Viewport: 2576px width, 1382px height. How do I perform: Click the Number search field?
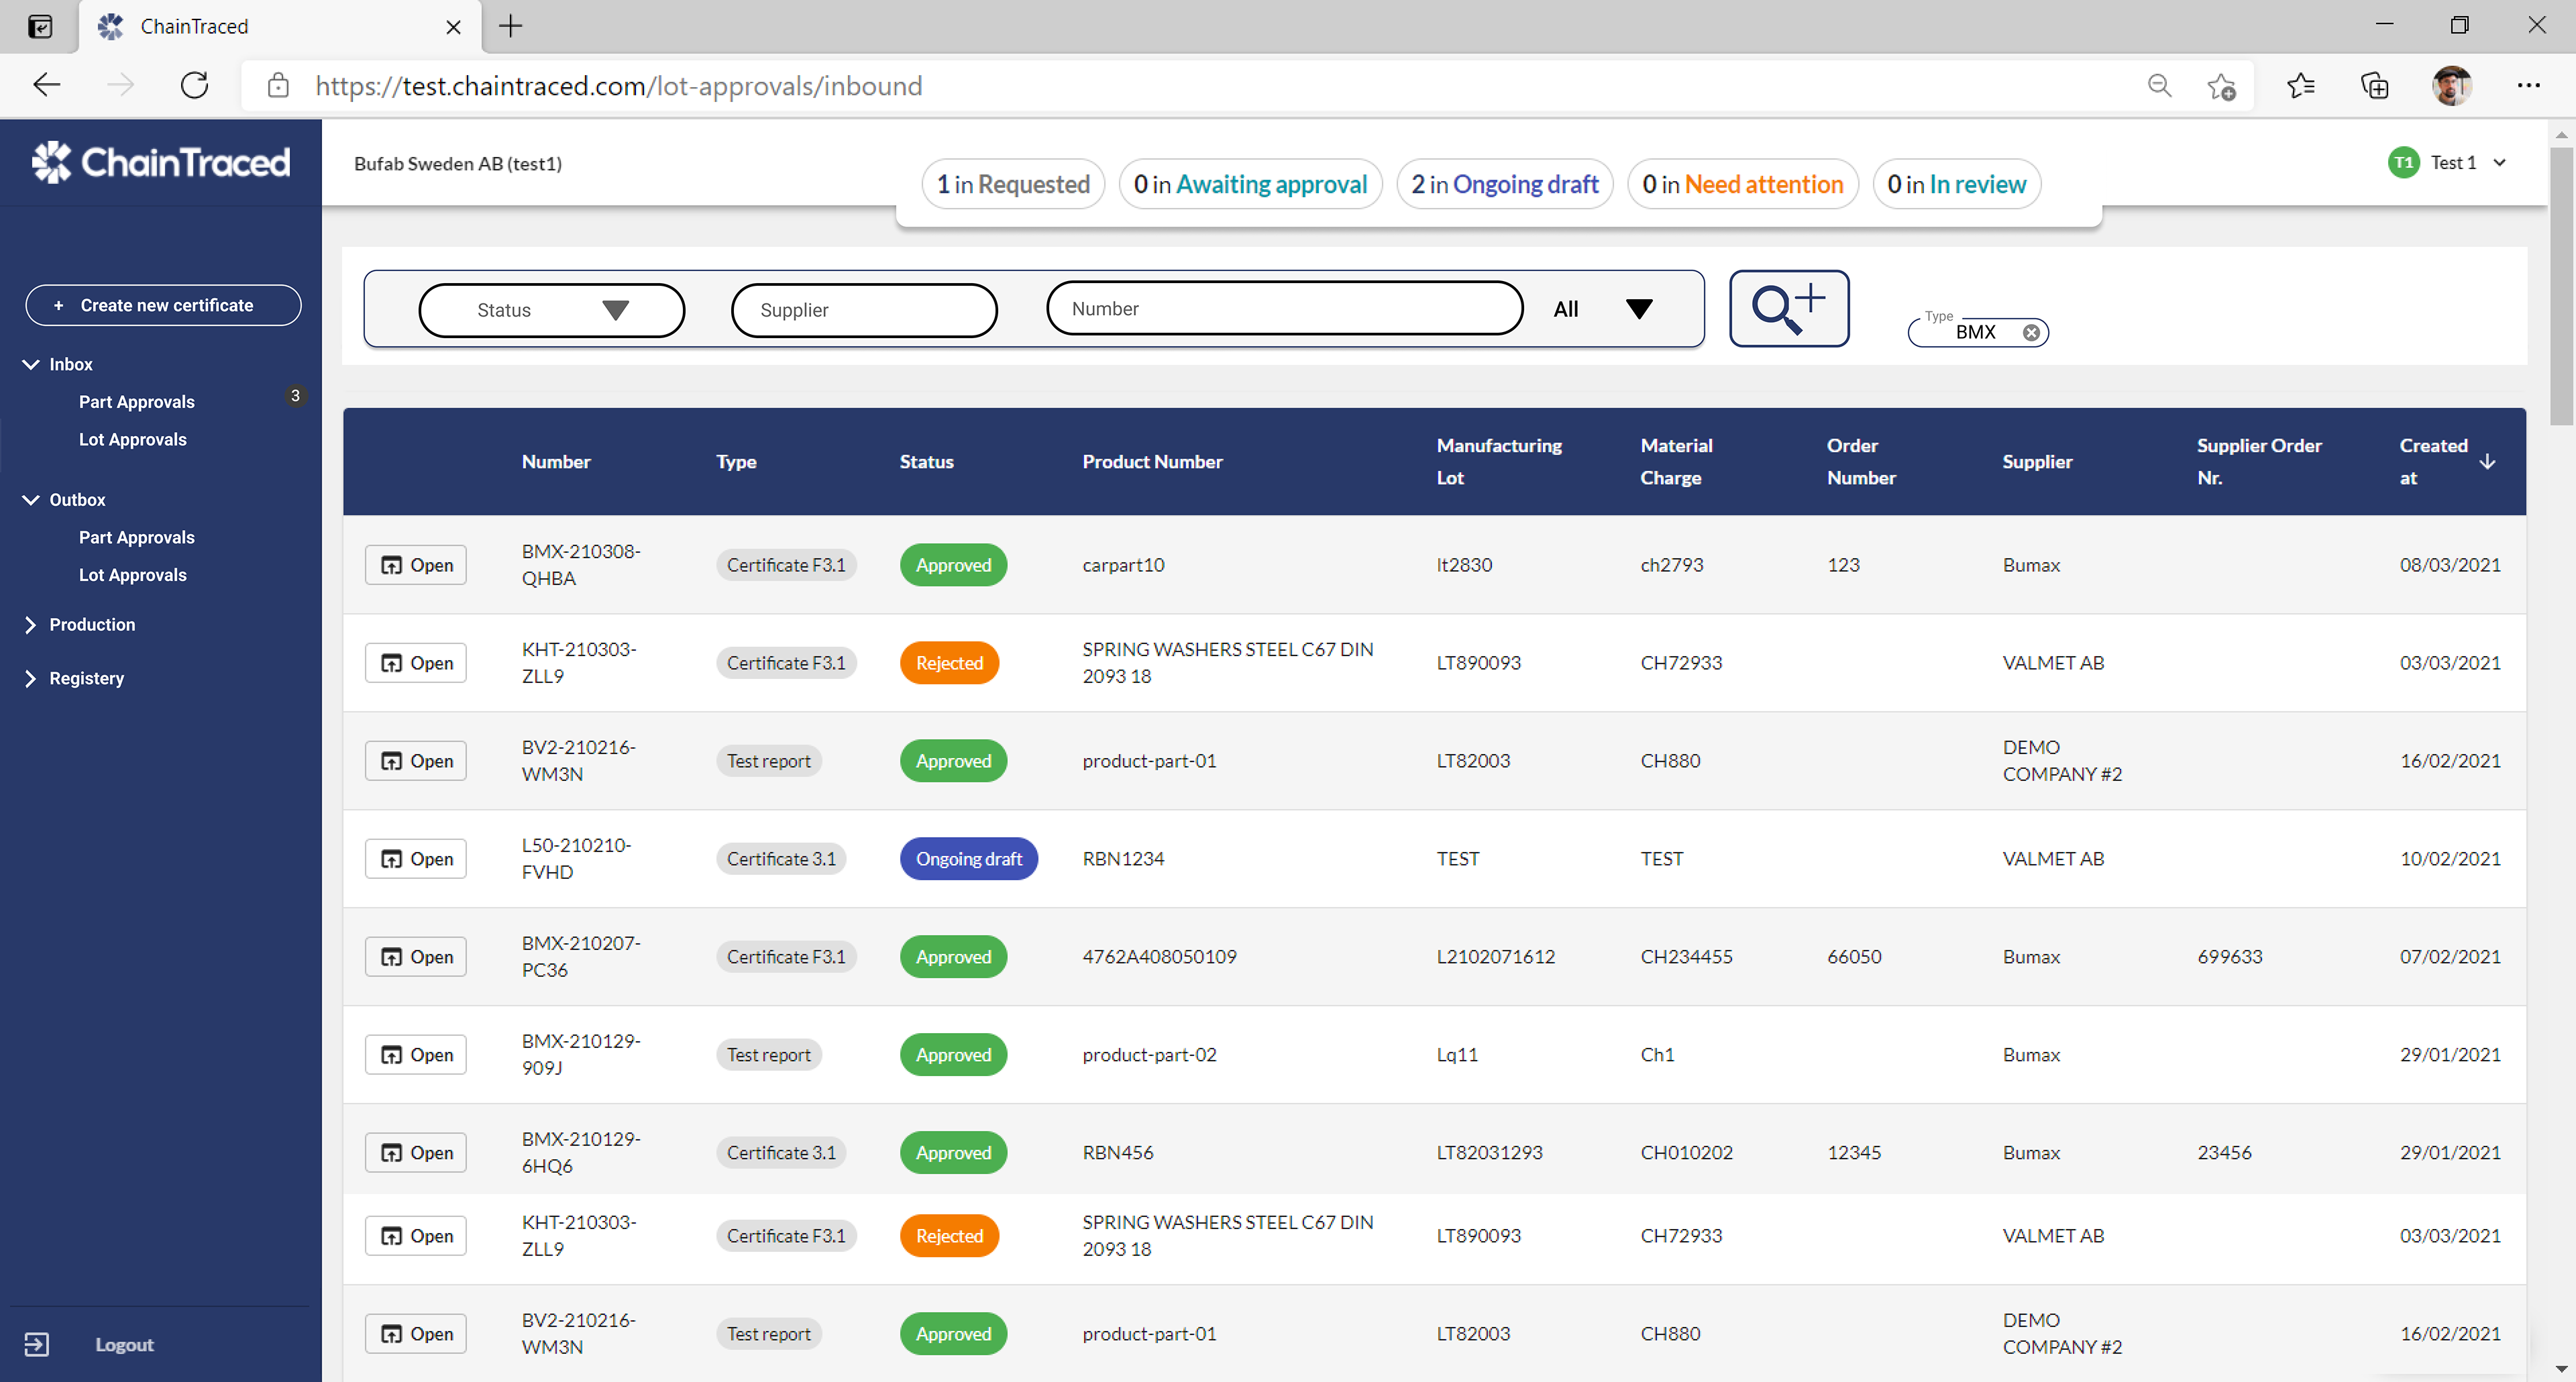pyautogui.click(x=1285, y=309)
